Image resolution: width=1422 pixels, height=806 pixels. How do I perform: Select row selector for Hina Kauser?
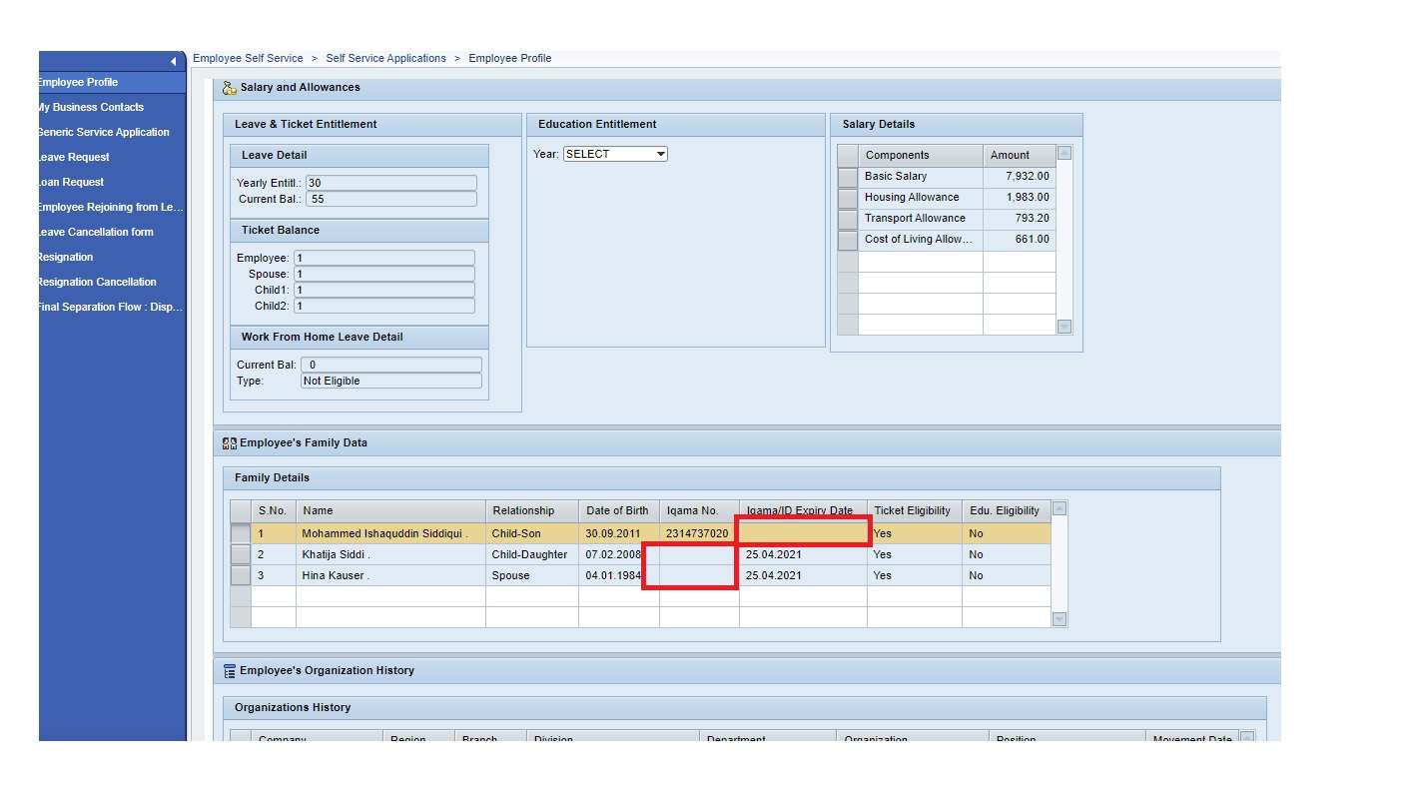tap(241, 576)
